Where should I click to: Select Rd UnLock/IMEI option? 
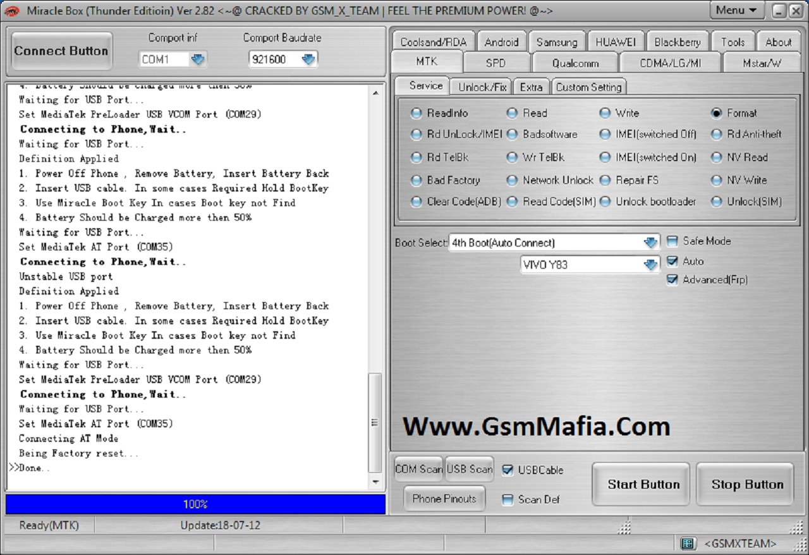456,134
